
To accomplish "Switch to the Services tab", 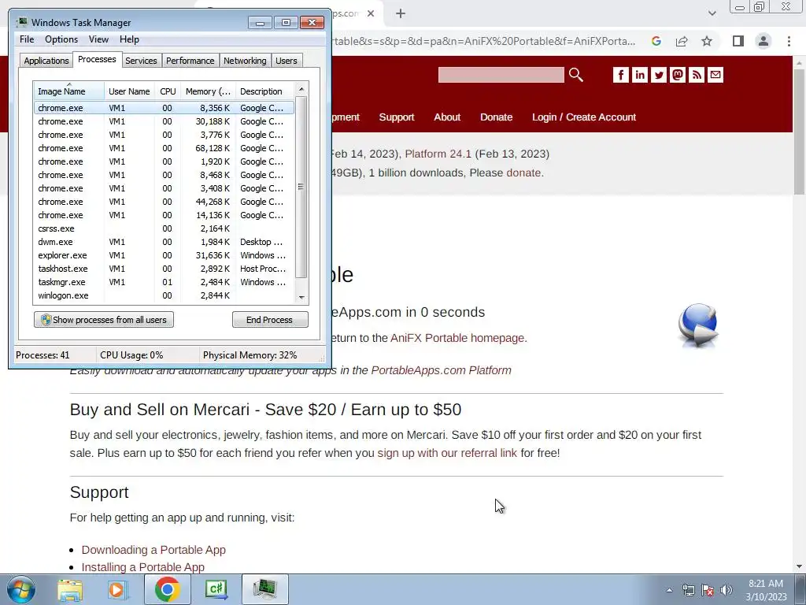I will click(x=141, y=61).
